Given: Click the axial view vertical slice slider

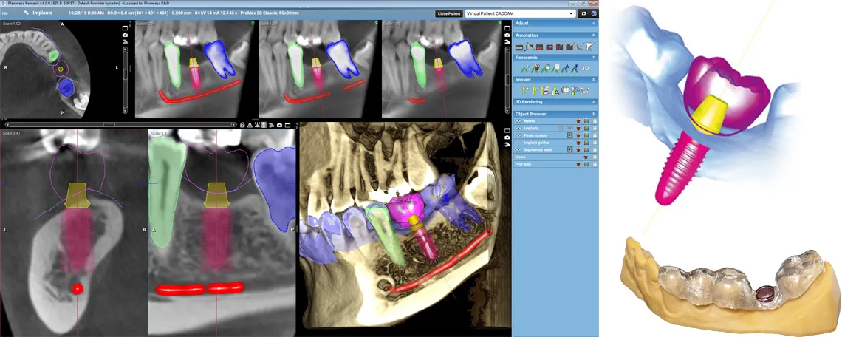Looking at the screenshot, I should 125,80.
